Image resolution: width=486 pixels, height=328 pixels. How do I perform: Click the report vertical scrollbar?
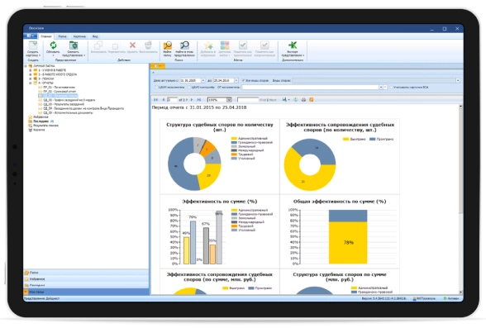point(460,199)
